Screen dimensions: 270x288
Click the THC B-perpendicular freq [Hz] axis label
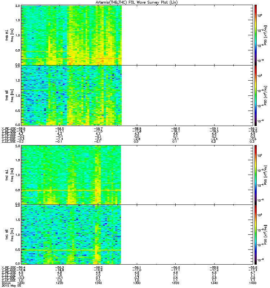(x=12, y=175)
